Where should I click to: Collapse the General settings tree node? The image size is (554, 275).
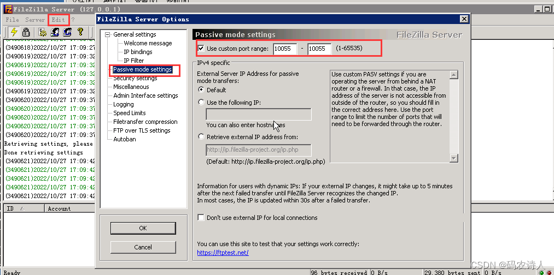pyautogui.click(x=108, y=34)
